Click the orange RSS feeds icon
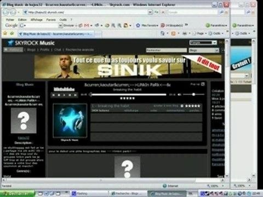Image resolution: width=263 pixels, height=197 pixels. (173, 33)
